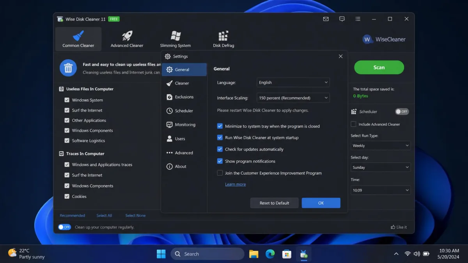Click the Traces In Computer section icon
Screen dimensions: 468x263
(x=61, y=154)
